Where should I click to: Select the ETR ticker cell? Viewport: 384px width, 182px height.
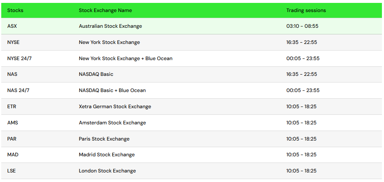click(x=12, y=107)
